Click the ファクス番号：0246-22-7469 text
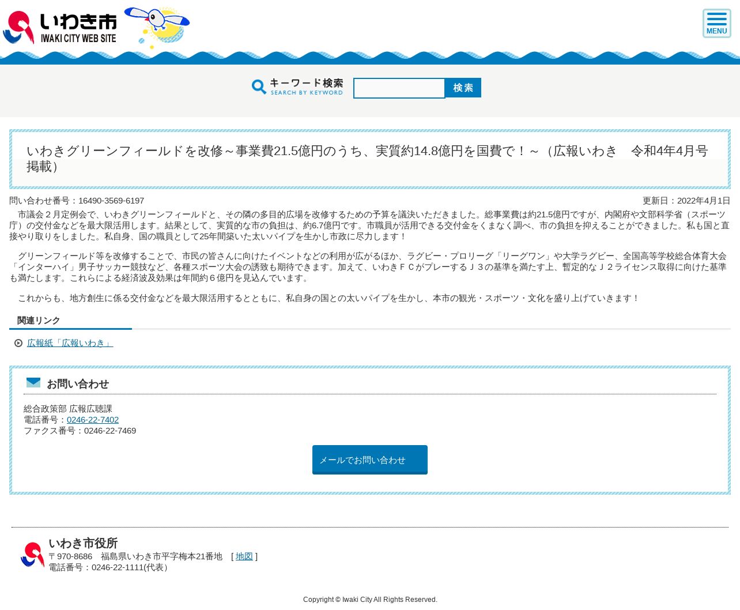 80,431
